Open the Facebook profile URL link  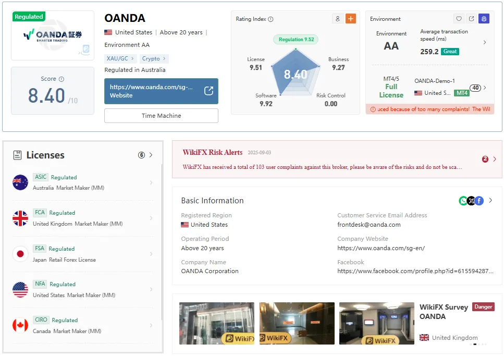point(415,271)
